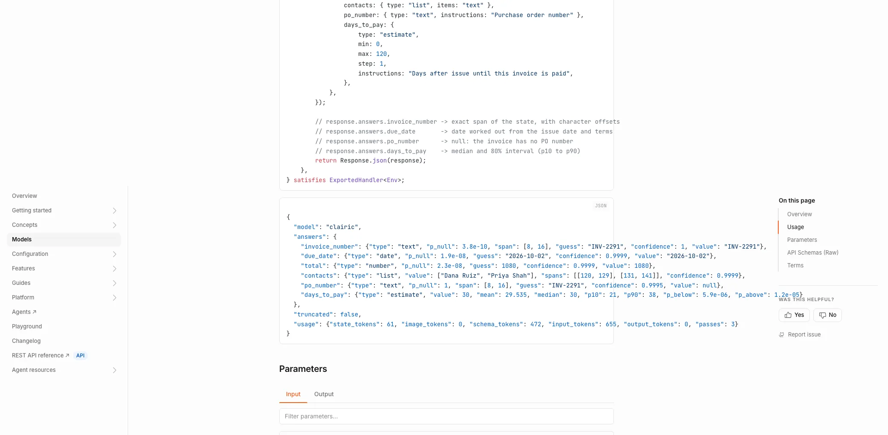
Task: Click the external link arrow beside Agents
Action: pyautogui.click(x=35, y=312)
